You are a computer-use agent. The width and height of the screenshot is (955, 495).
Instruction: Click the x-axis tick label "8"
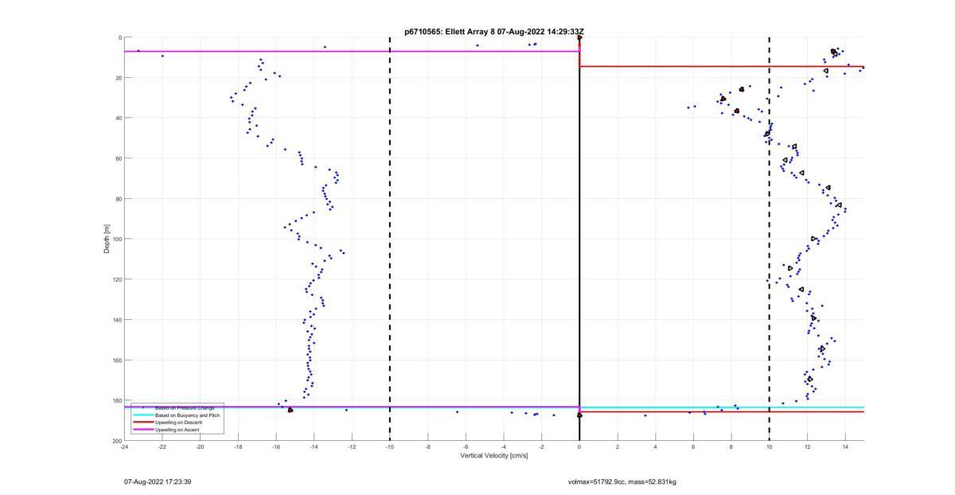(x=731, y=446)
